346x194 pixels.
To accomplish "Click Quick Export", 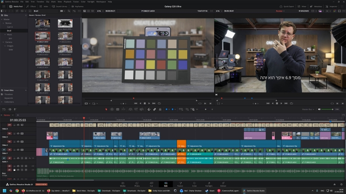I will tap(287, 6).
